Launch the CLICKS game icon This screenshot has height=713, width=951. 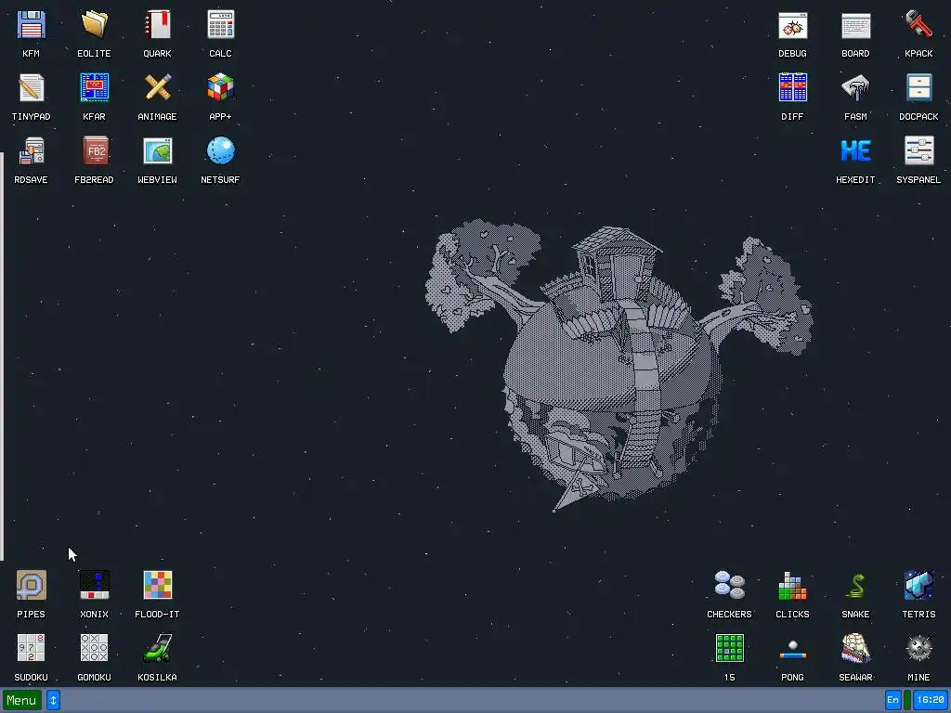click(793, 586)
